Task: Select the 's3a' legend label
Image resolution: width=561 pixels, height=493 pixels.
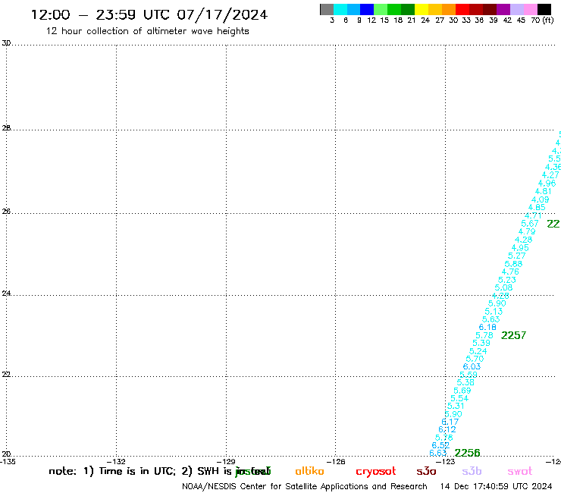Action: pyautogui.click(x=426, y=471)
